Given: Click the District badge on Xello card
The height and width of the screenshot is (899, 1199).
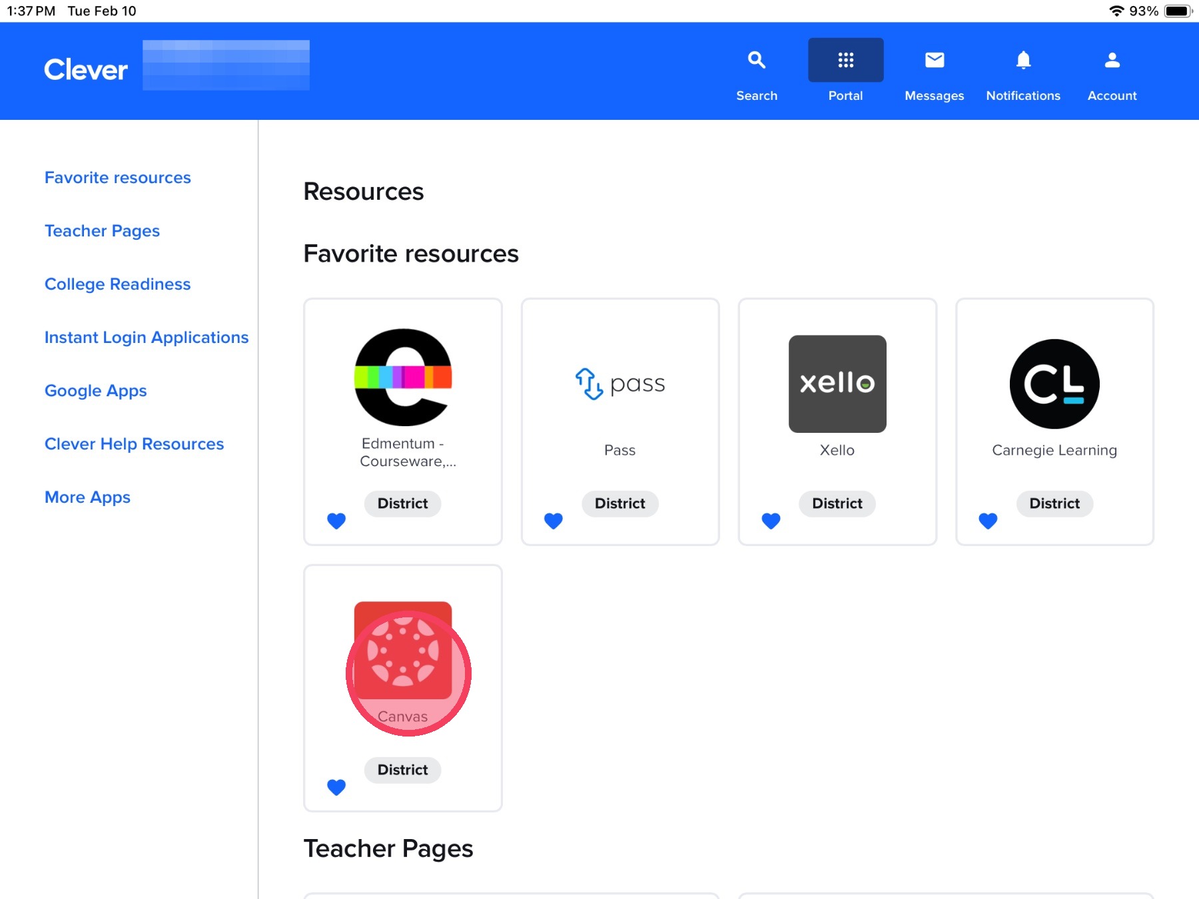Looking at the screenshot, I should click(837, 503).
